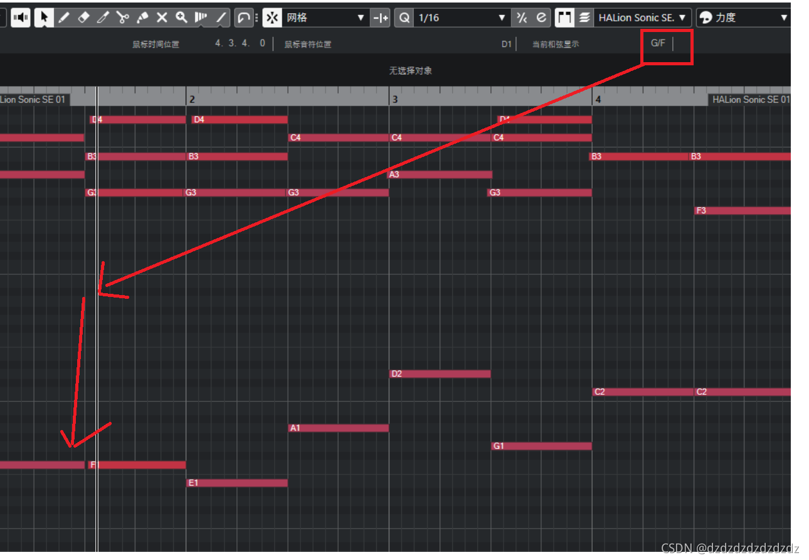Click the right HALion Sonic SE 01 part label

[x=749, y=99]
